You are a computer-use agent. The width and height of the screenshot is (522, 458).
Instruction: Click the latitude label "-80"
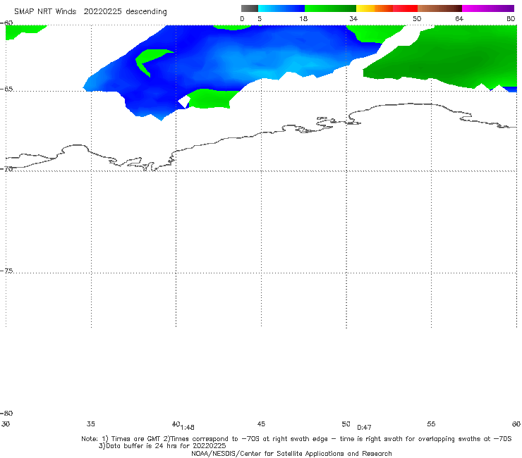coord(6,414)
